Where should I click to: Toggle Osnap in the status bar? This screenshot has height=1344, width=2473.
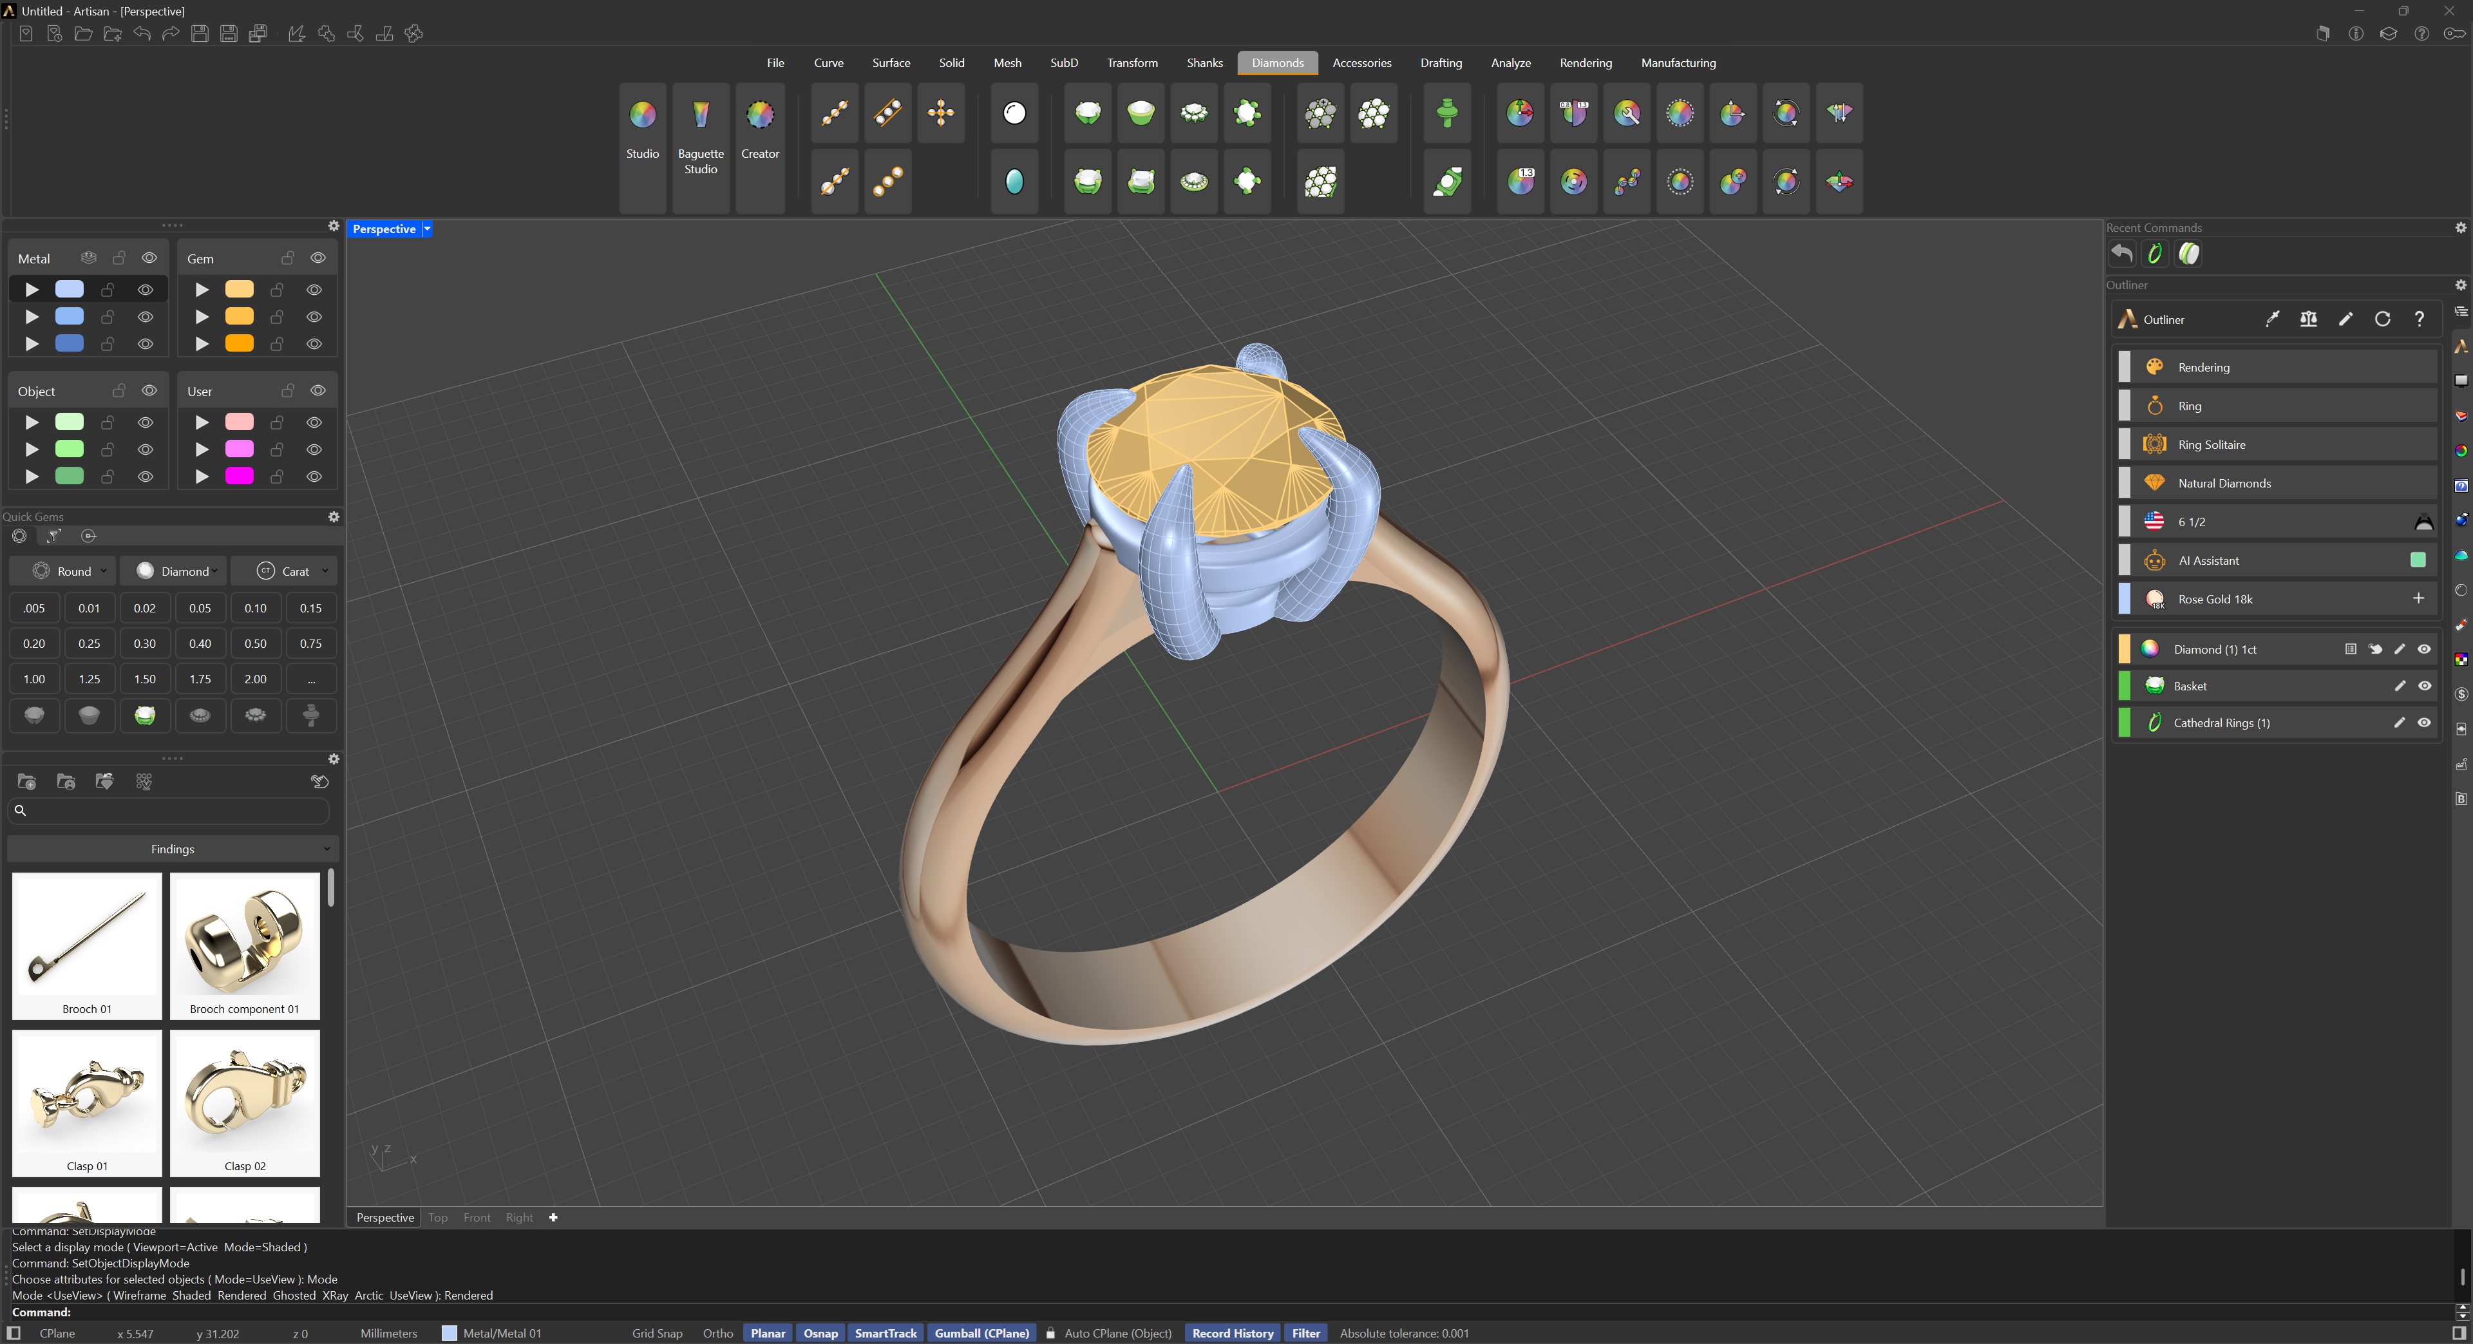pyautogui.click(x=821, y=1334)
